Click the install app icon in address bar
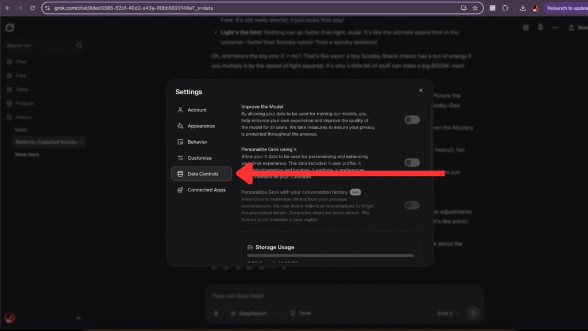Viewport: 588px width, 331px height. click(x=464, y=8)
